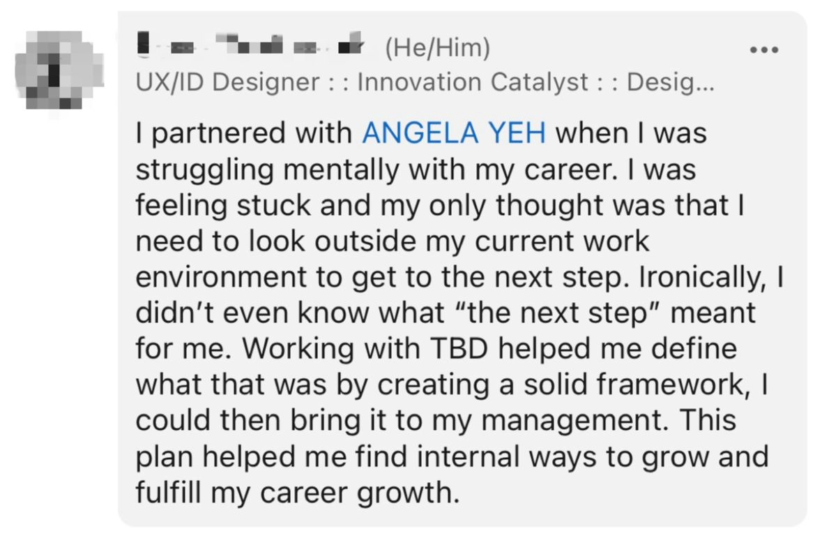Open the three-dot more options menu
Screen dimensions: 822x538
pos(764,50)
